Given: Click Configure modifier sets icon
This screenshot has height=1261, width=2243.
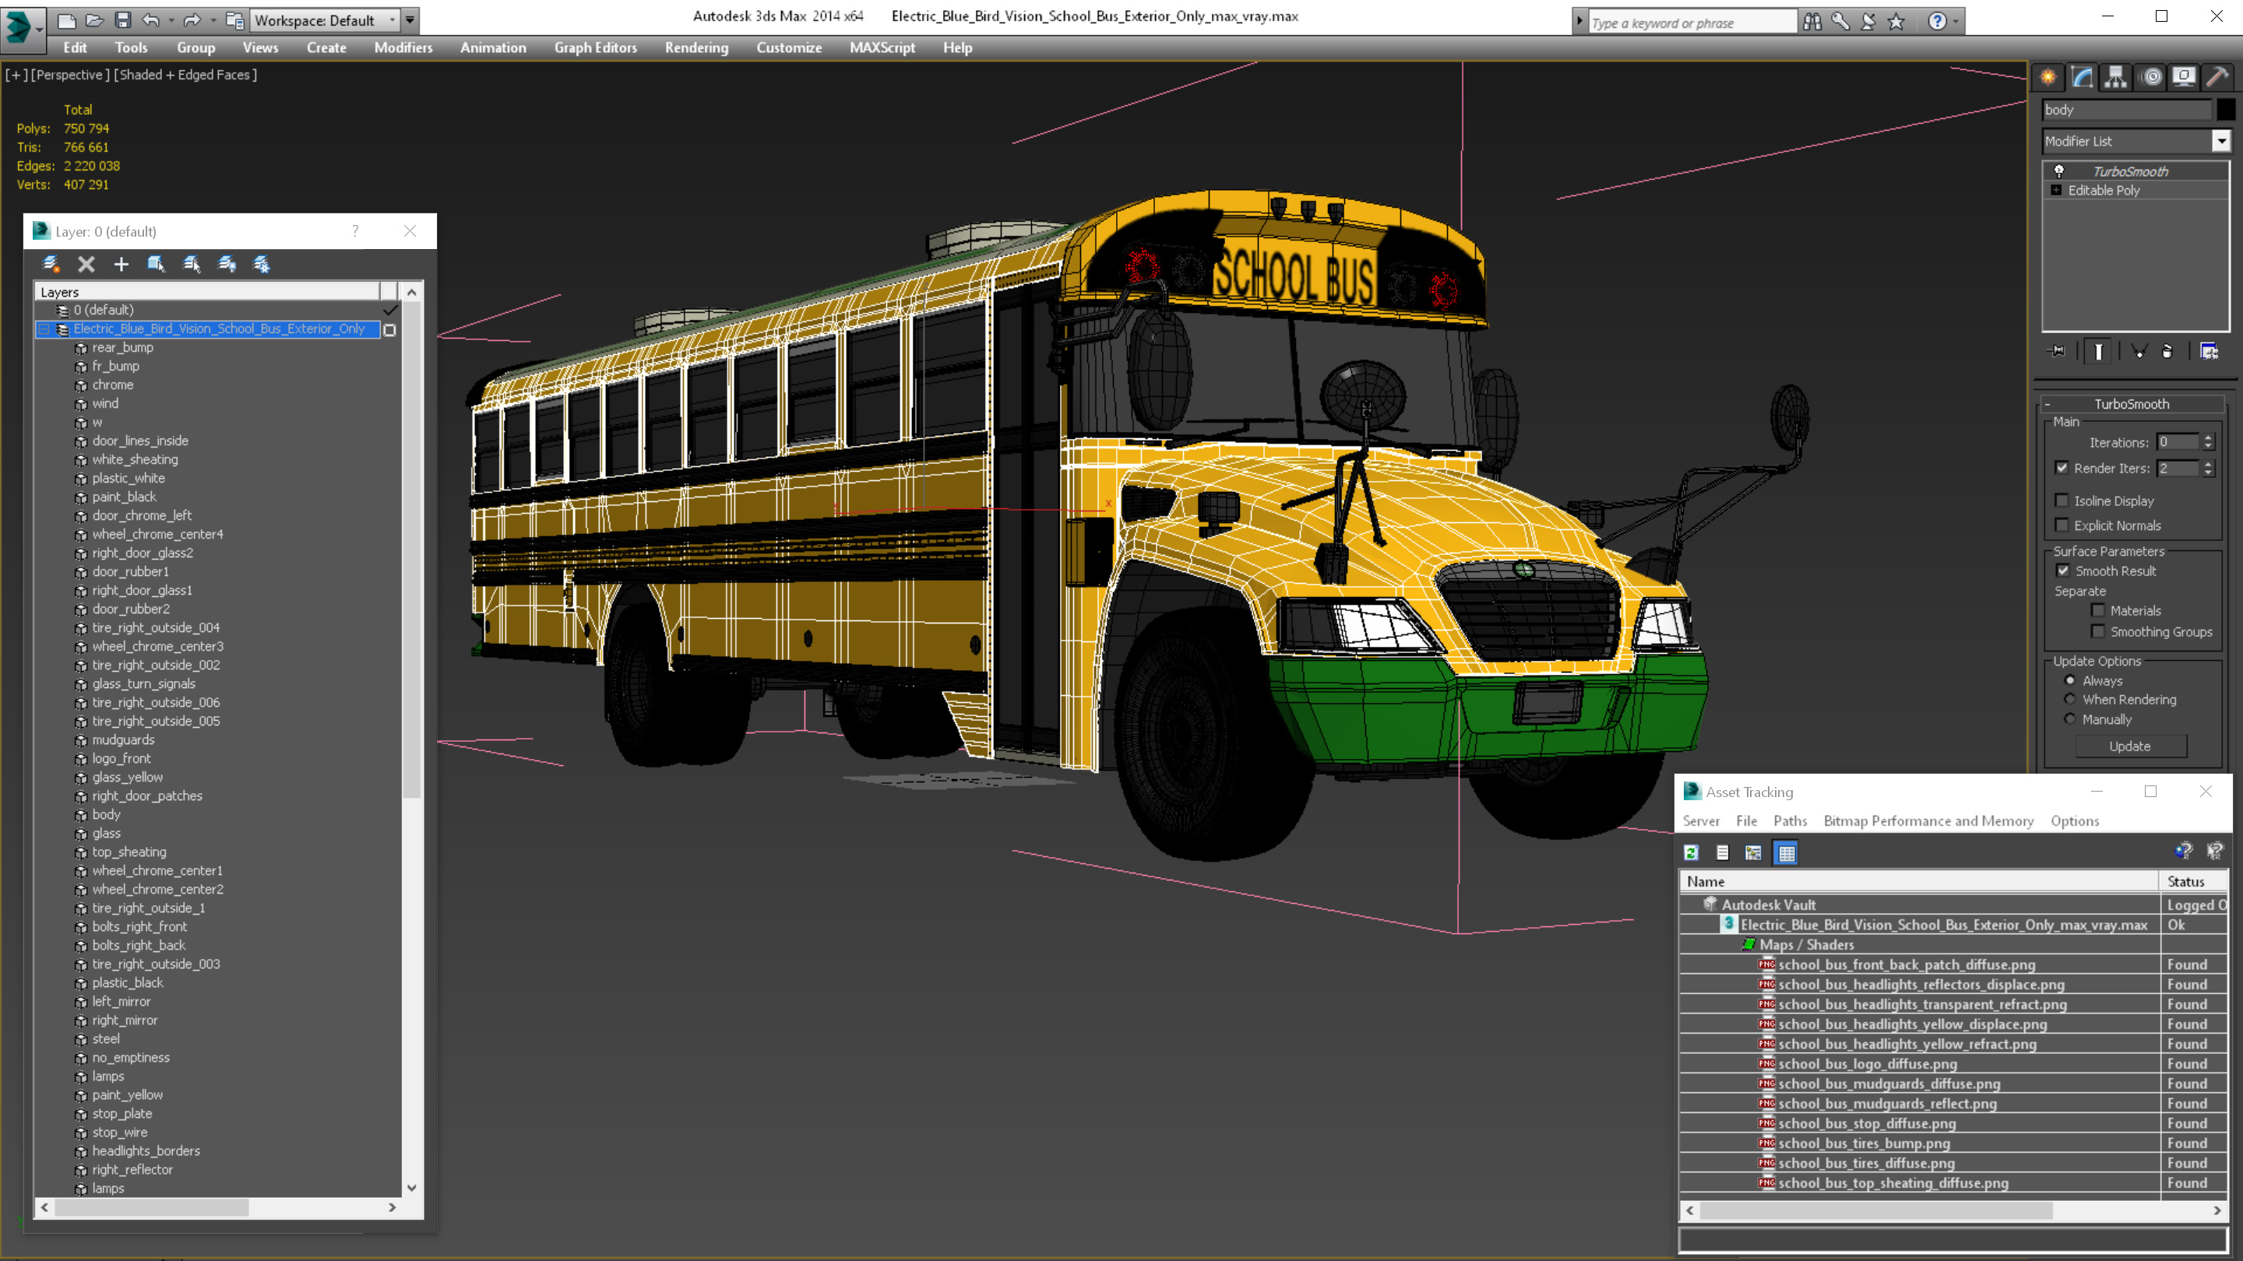Looking at the screenshot, I should tap(2209, 352).
